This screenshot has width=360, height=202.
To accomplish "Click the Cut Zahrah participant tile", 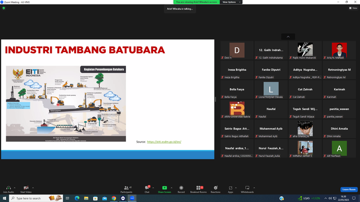I will [305, 90].
